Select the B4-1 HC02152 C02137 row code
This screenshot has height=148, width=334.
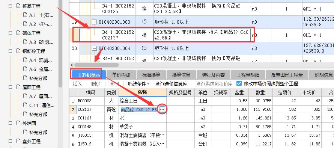click(x=118, y=35)
